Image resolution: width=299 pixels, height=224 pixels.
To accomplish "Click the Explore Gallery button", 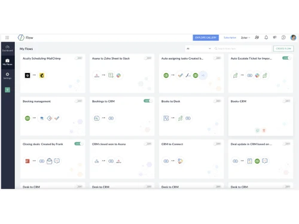I will 206,38.
